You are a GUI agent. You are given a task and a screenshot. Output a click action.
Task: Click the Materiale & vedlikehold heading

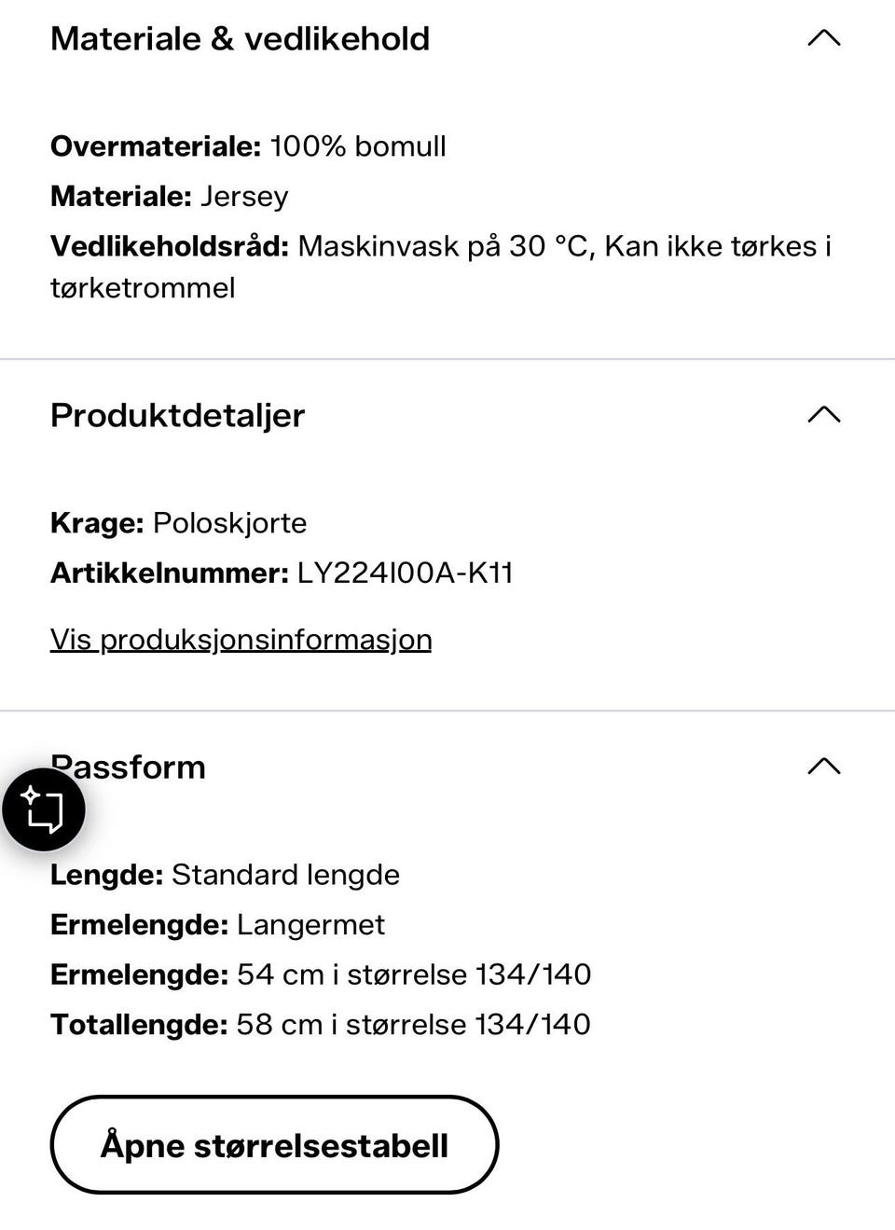point(240,38)
